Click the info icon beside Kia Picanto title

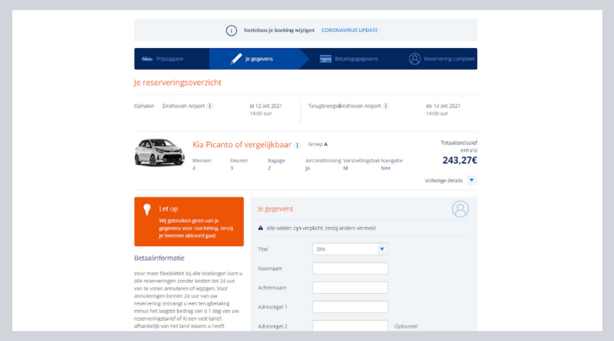[x=297, y=145]
